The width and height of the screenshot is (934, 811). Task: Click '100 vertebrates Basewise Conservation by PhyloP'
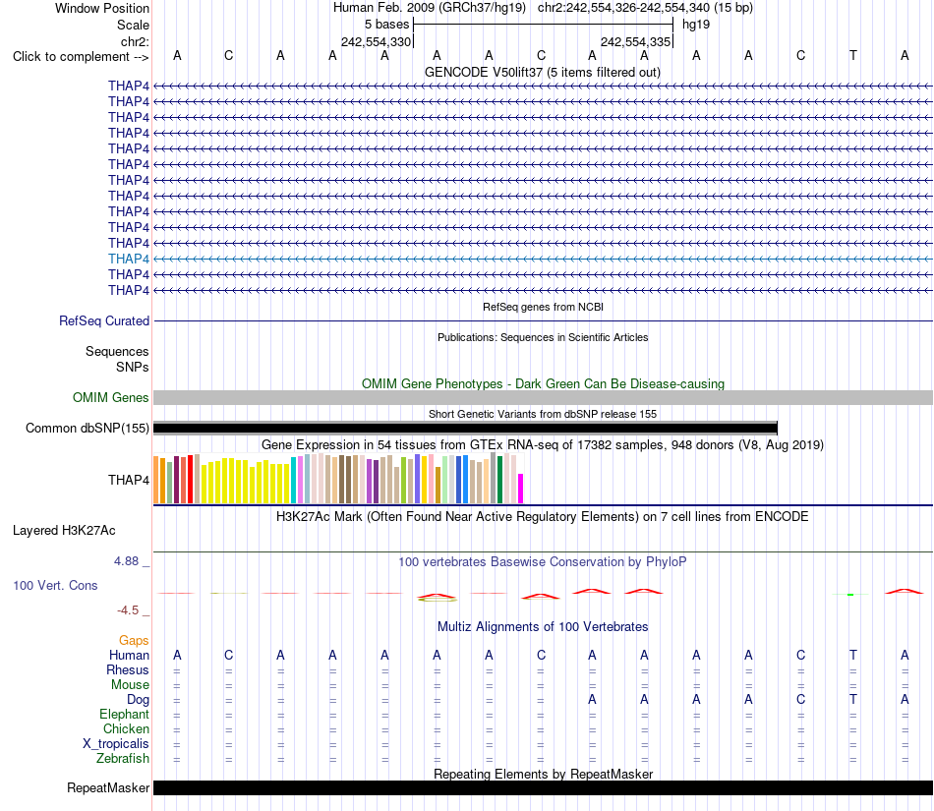click(543, 561)
